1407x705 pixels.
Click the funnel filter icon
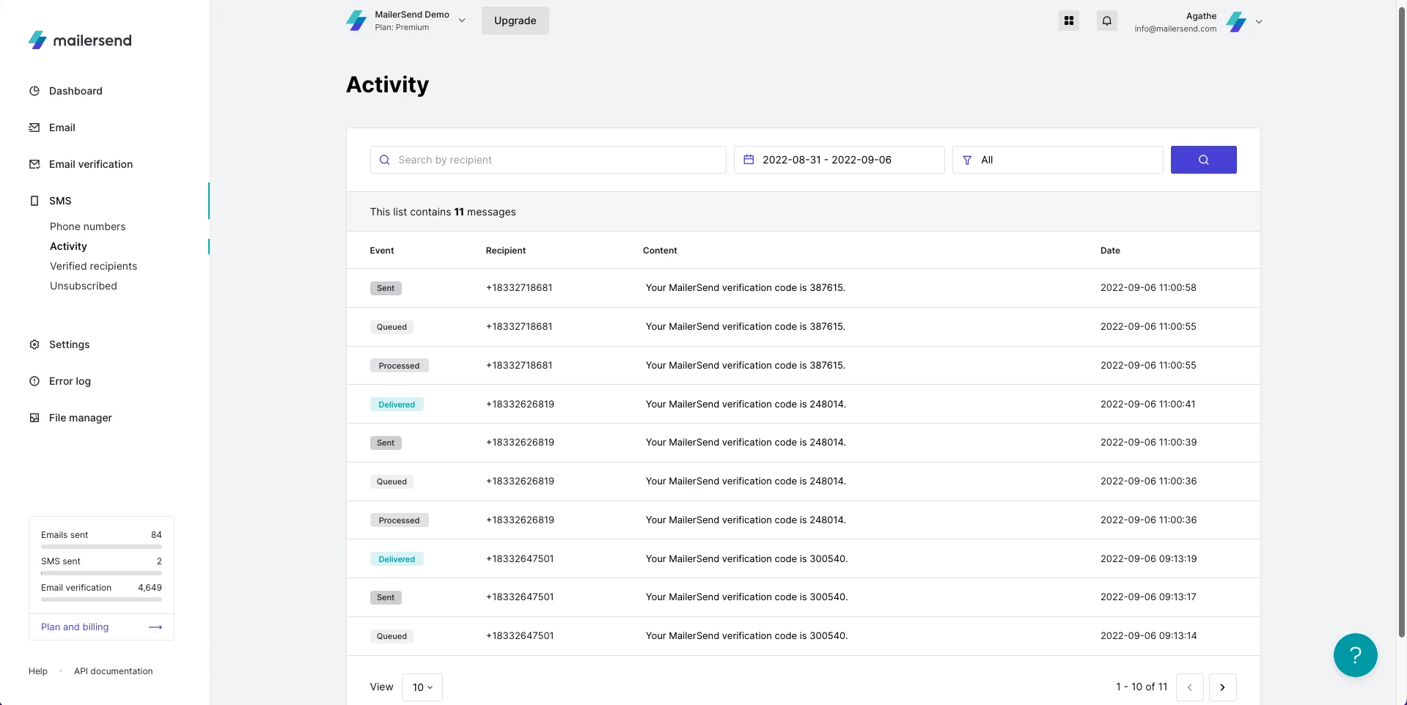[x=967, y=160]
